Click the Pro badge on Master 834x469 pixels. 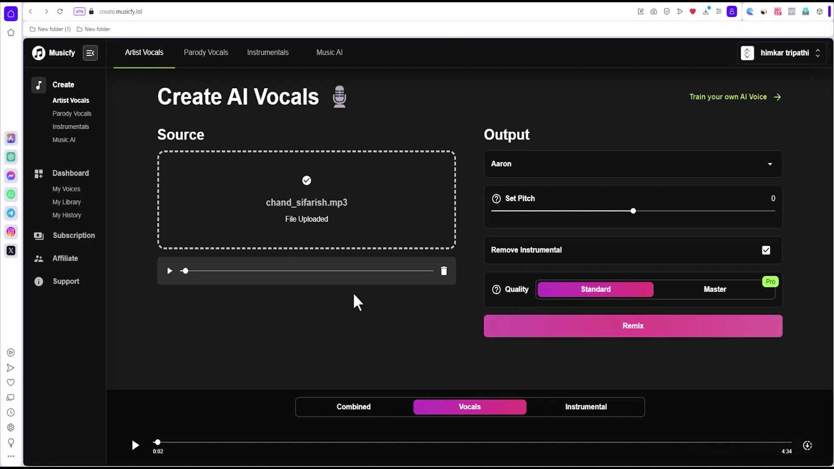[x=771, y=282]
